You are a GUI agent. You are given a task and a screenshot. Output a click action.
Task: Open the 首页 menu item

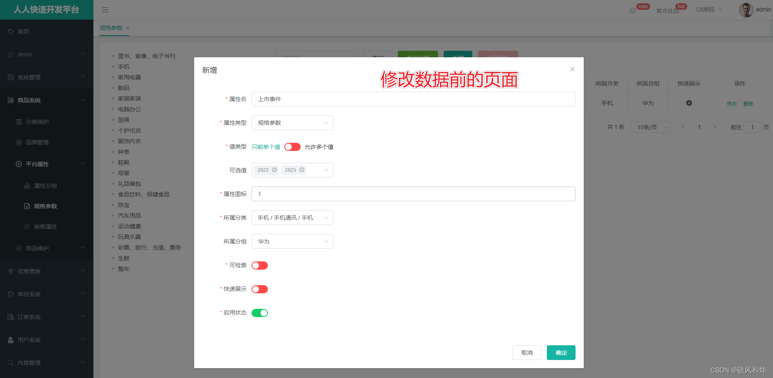[x=47, y=32]
